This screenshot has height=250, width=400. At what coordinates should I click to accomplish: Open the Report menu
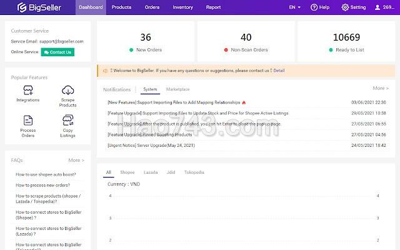(213, 7)
